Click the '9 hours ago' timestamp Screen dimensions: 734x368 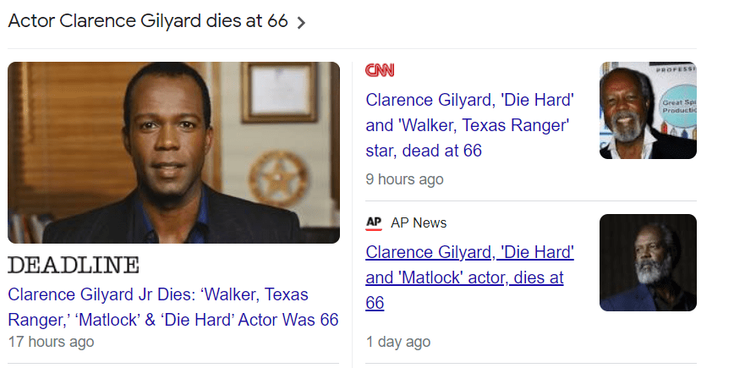coord(404,179)
